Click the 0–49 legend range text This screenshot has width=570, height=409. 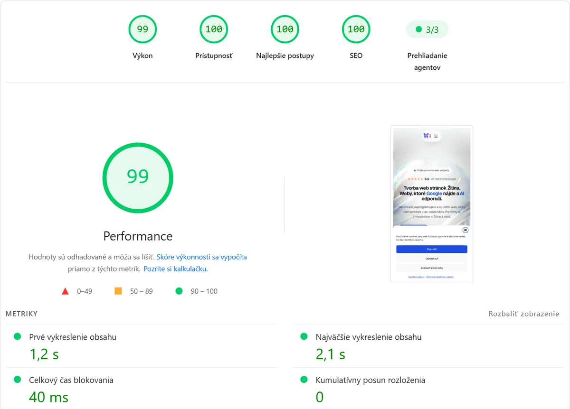(x=85, y=291)
